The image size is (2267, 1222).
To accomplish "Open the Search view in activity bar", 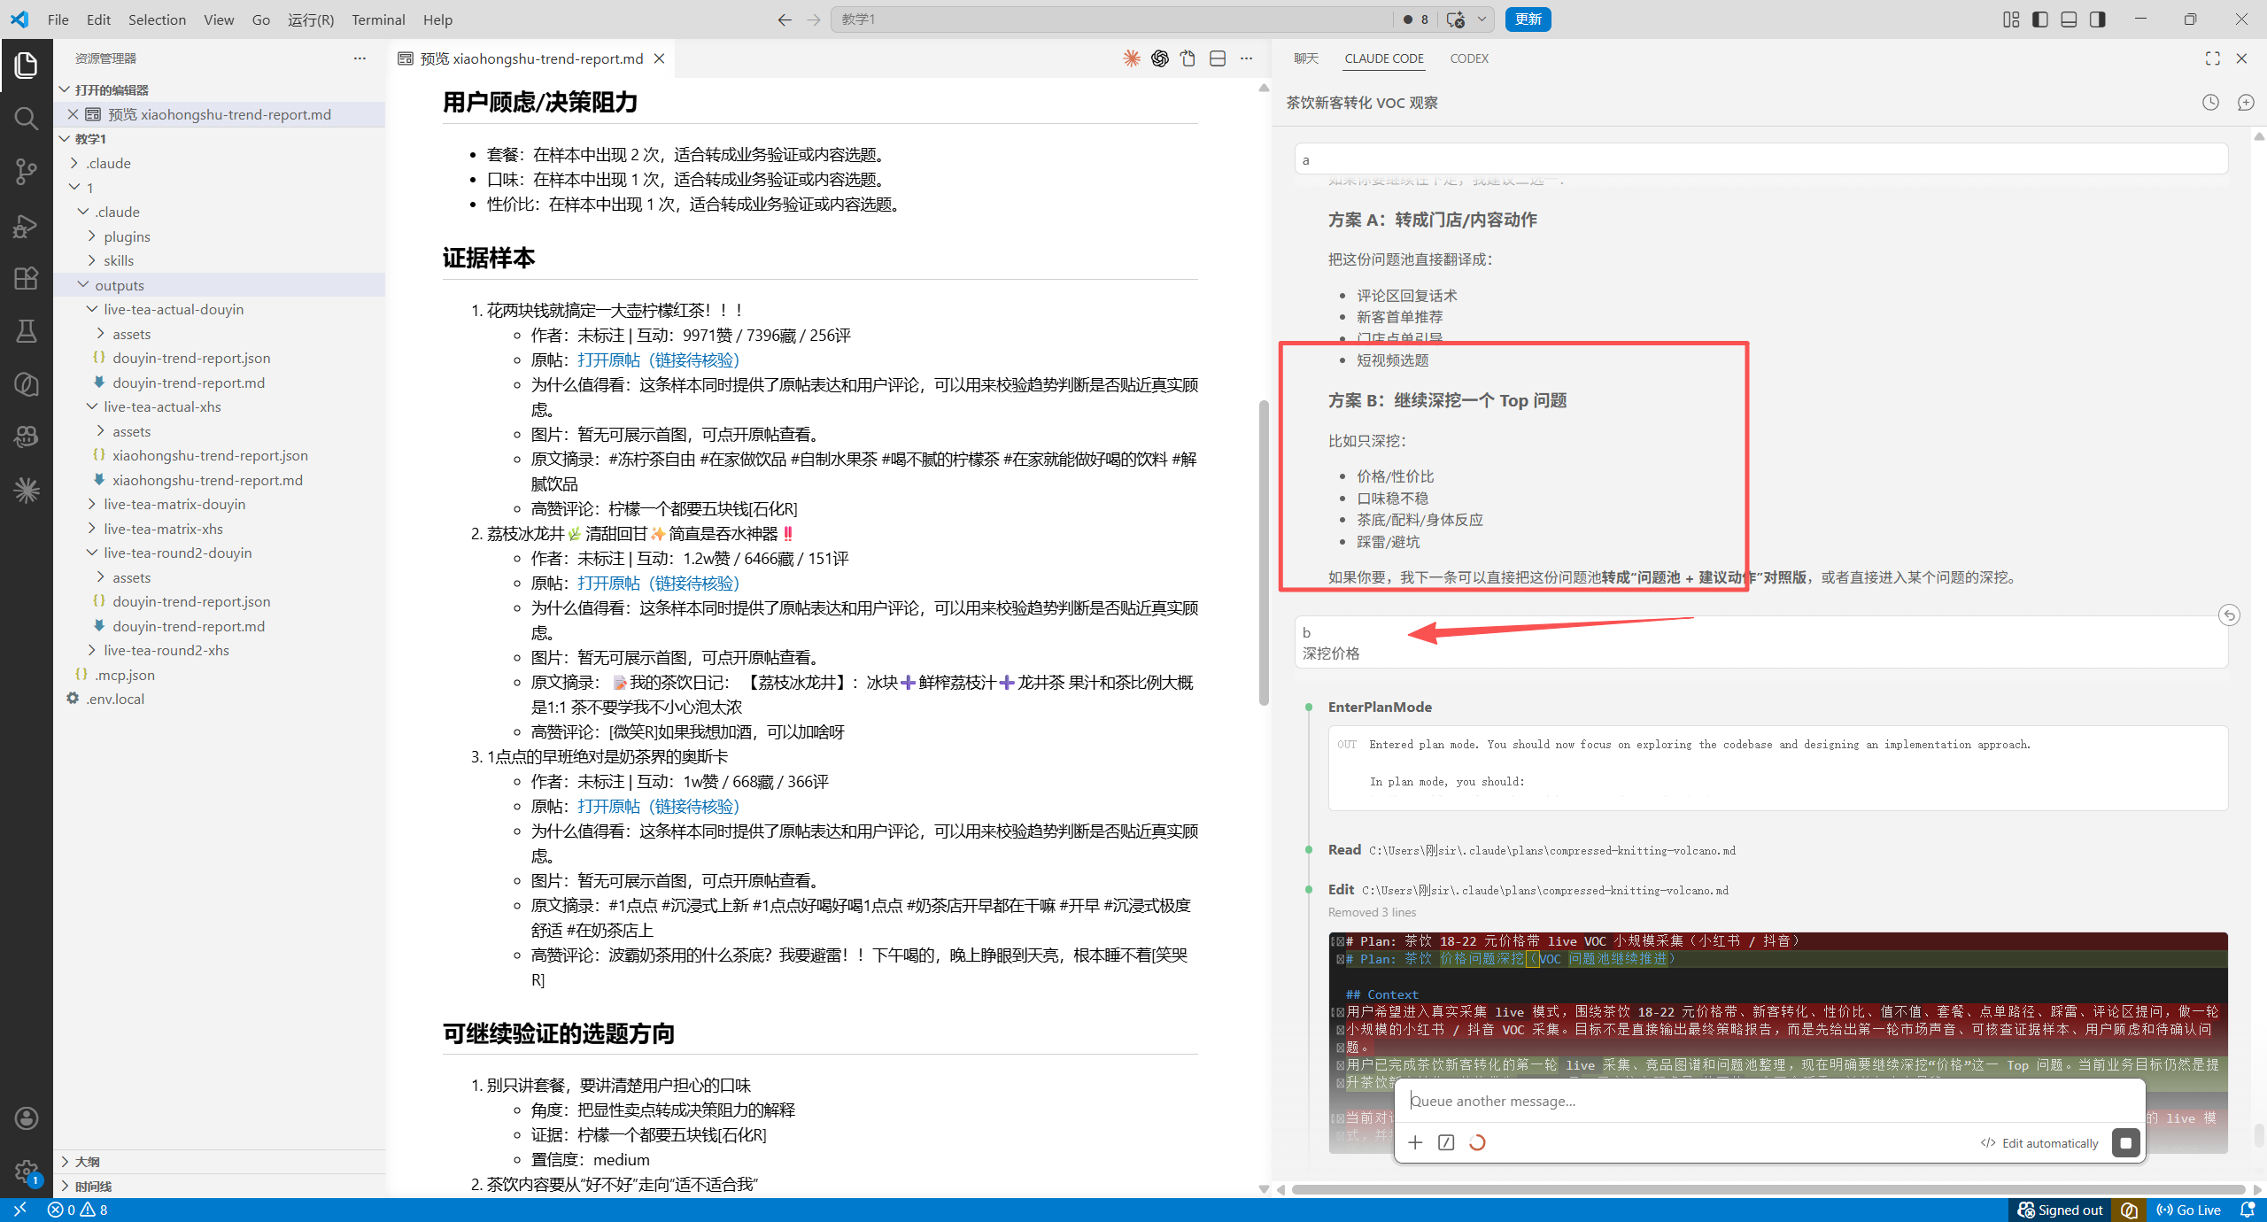I will 27,118.
